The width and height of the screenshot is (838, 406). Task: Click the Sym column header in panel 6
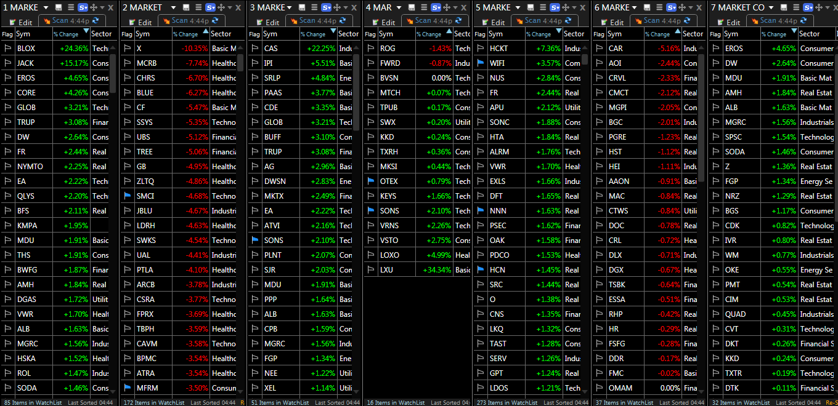coord(624,34)
